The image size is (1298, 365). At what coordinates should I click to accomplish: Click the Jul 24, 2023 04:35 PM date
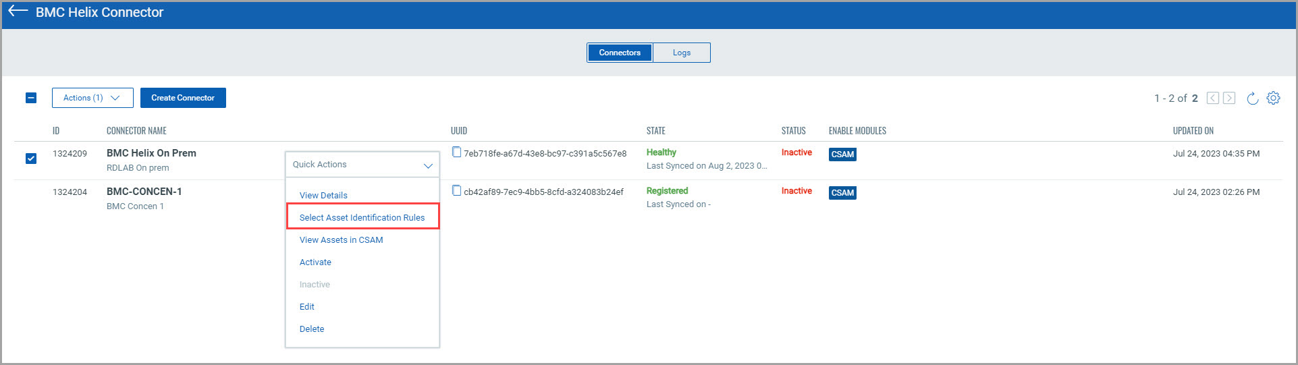tap(1216, 154)
